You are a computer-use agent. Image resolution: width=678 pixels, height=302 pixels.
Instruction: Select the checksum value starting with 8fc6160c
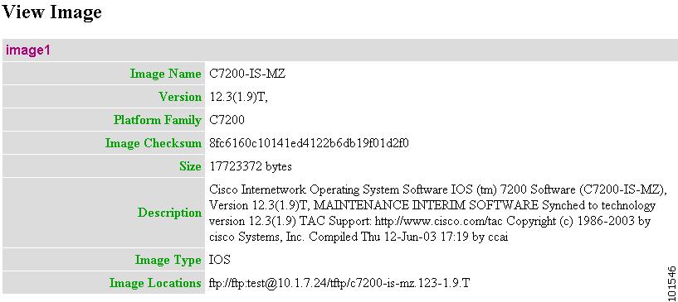tap(309, 143)
